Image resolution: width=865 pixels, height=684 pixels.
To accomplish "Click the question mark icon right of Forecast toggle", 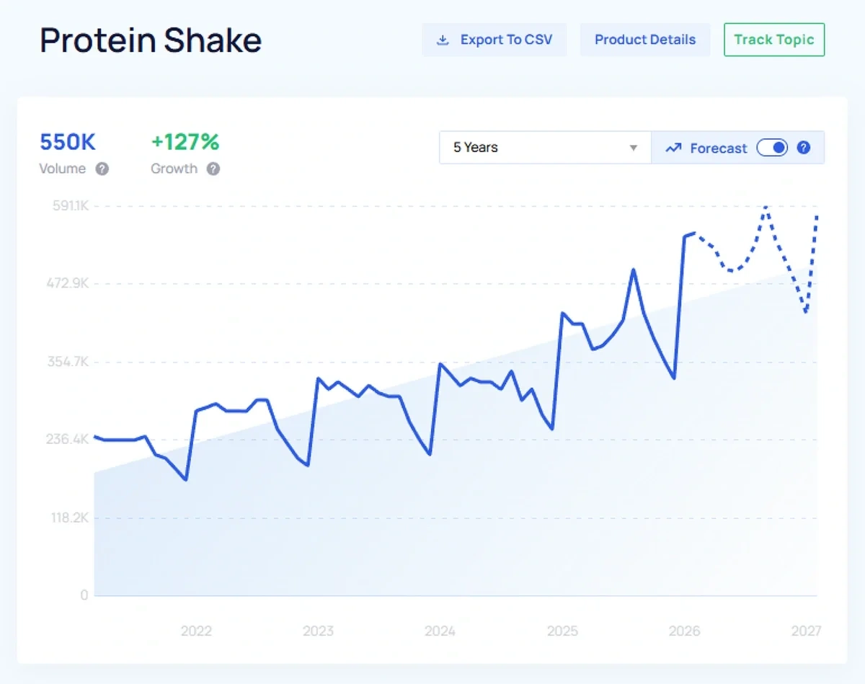I will pos(803,148).
